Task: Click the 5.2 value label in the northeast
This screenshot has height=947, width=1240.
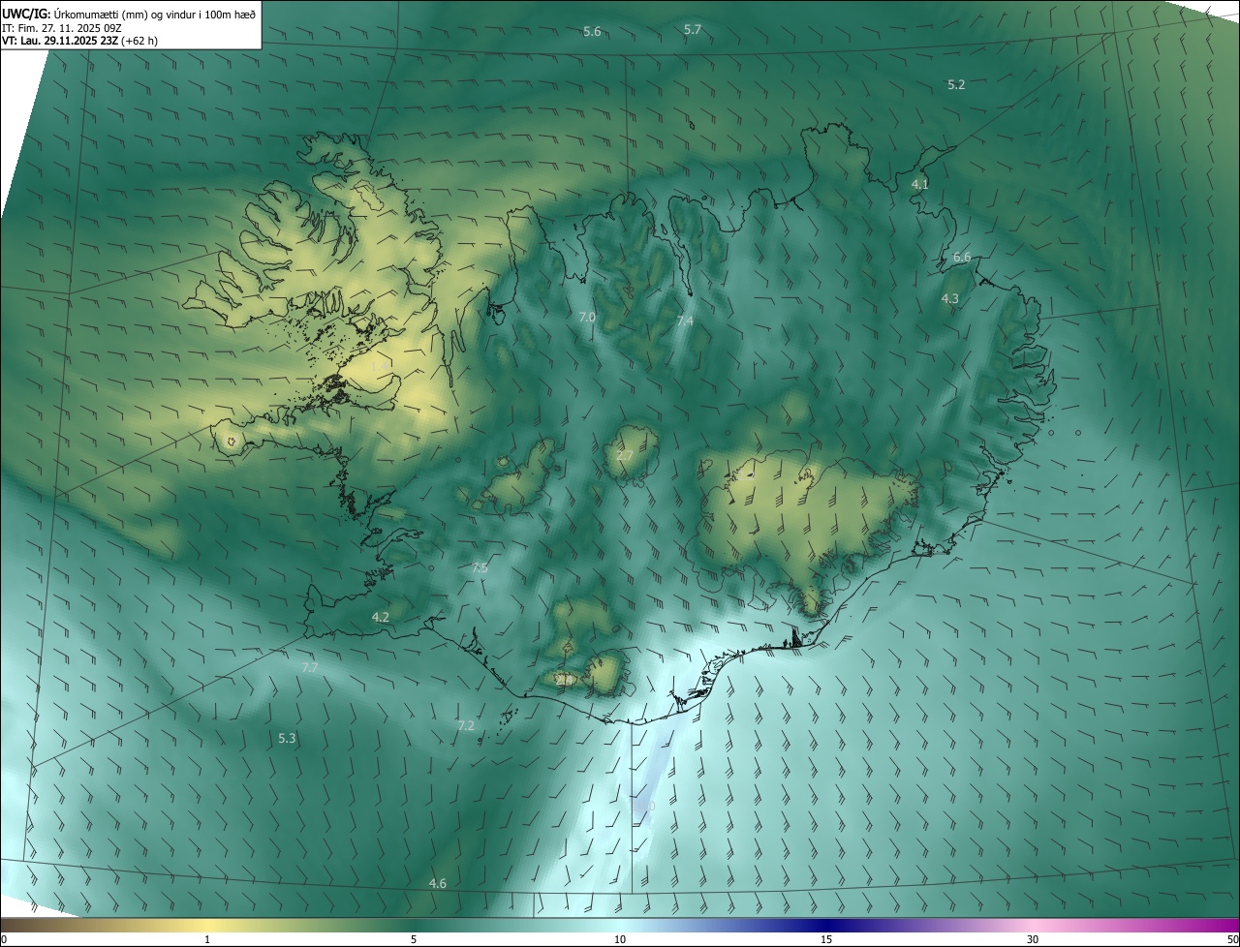Action: coord(956,85)
